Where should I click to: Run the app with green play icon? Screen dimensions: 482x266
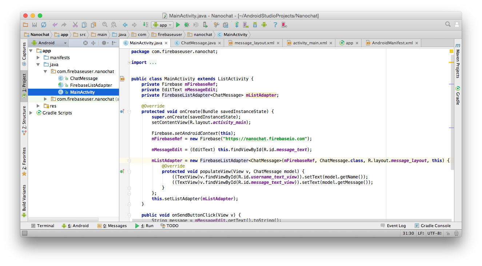pyautogui.click(x=178, y=25)
